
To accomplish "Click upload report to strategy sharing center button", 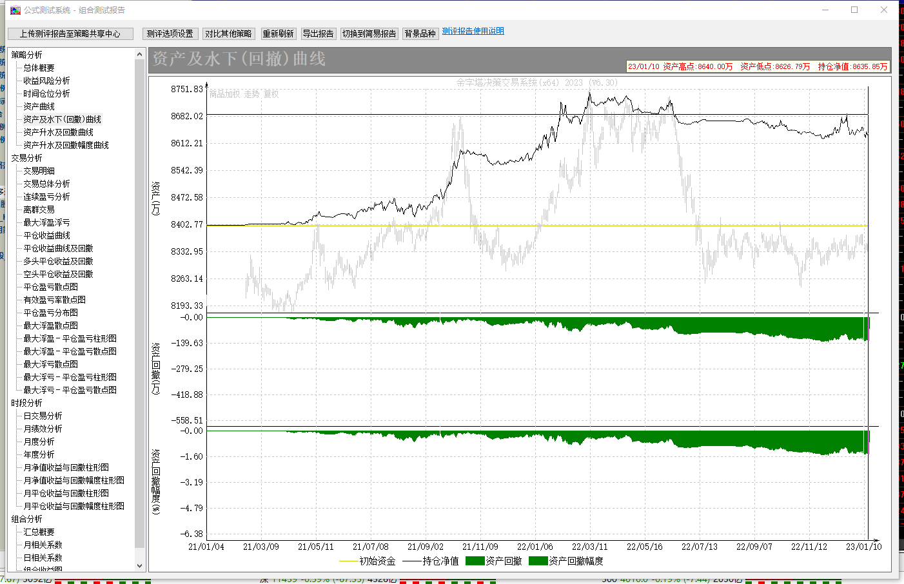I will coord(70,34).
